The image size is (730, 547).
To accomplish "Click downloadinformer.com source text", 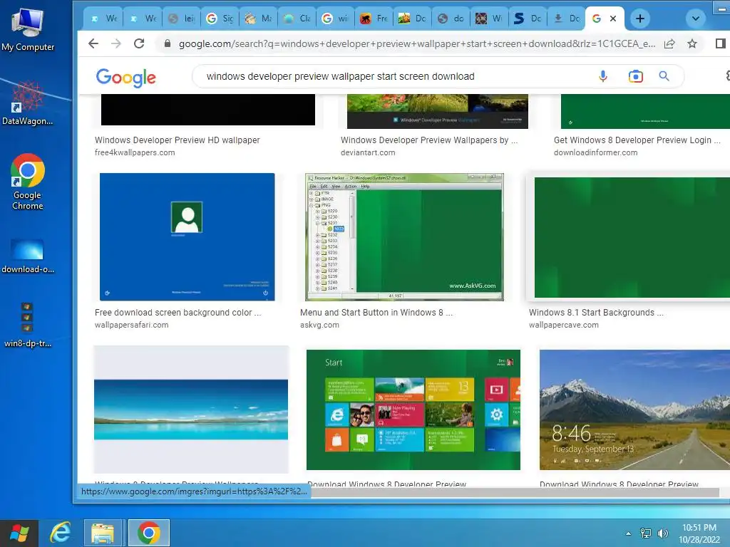I will pos(595,152).
